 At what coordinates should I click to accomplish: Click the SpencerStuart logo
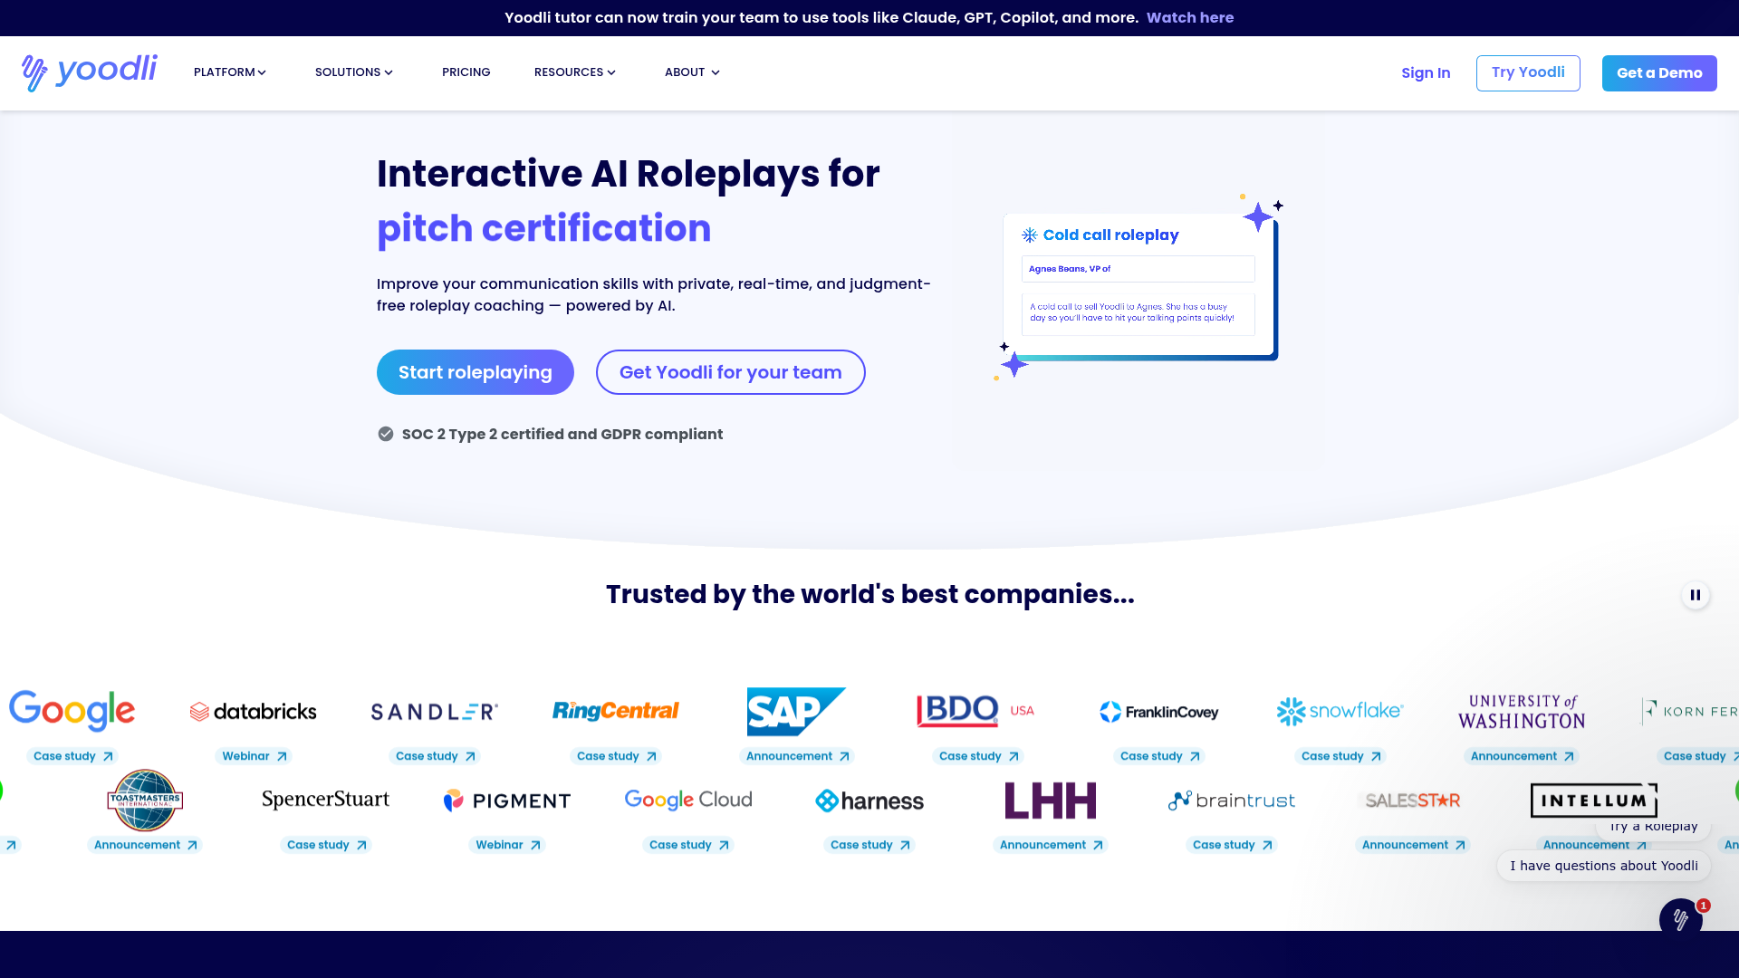point(326,800)
